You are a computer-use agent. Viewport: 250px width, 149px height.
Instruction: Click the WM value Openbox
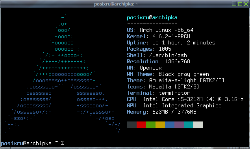coord(151,68)
